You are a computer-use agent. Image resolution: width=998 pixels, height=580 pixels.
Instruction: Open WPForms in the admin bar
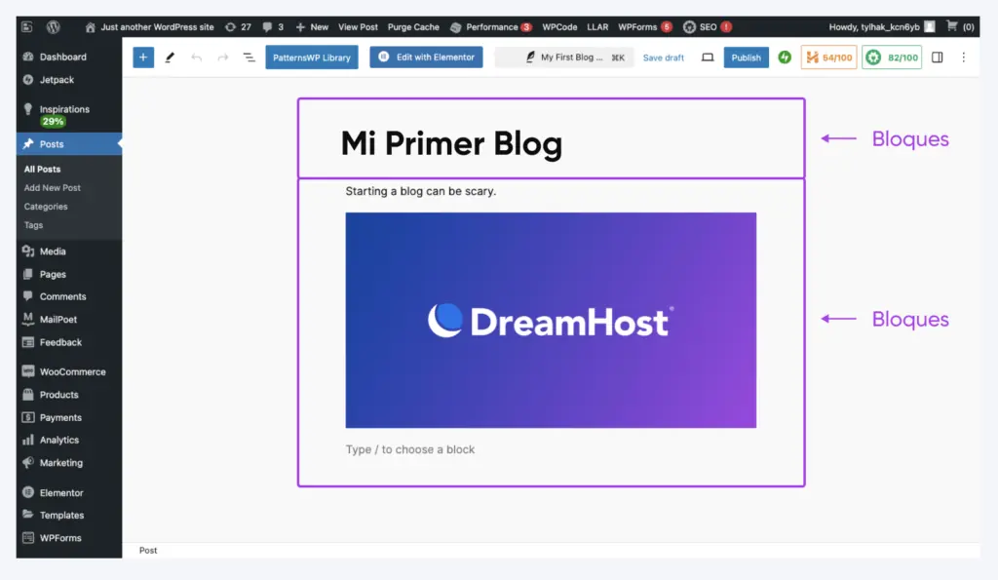point(645,26)
